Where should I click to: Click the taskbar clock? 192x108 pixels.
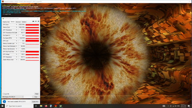[x=183, y=106]
